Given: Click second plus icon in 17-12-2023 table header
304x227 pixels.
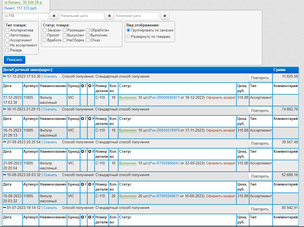Looking at the screenshot, I should click(90, 86).
